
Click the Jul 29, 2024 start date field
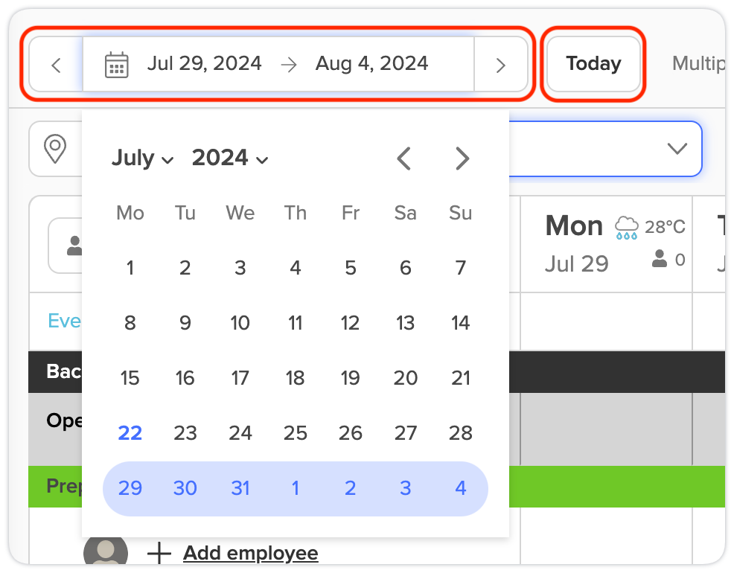click(x=204, y=63)
